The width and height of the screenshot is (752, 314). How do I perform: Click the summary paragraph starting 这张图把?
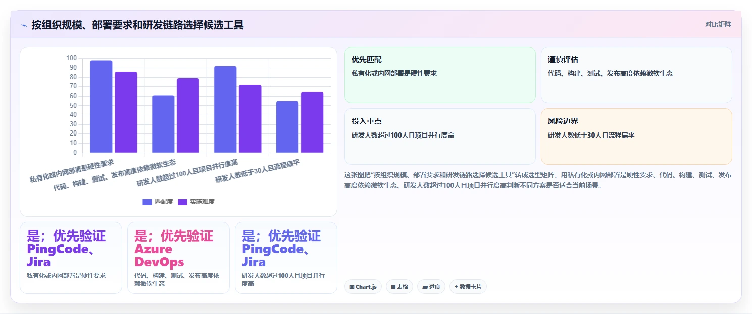(538, 180)
